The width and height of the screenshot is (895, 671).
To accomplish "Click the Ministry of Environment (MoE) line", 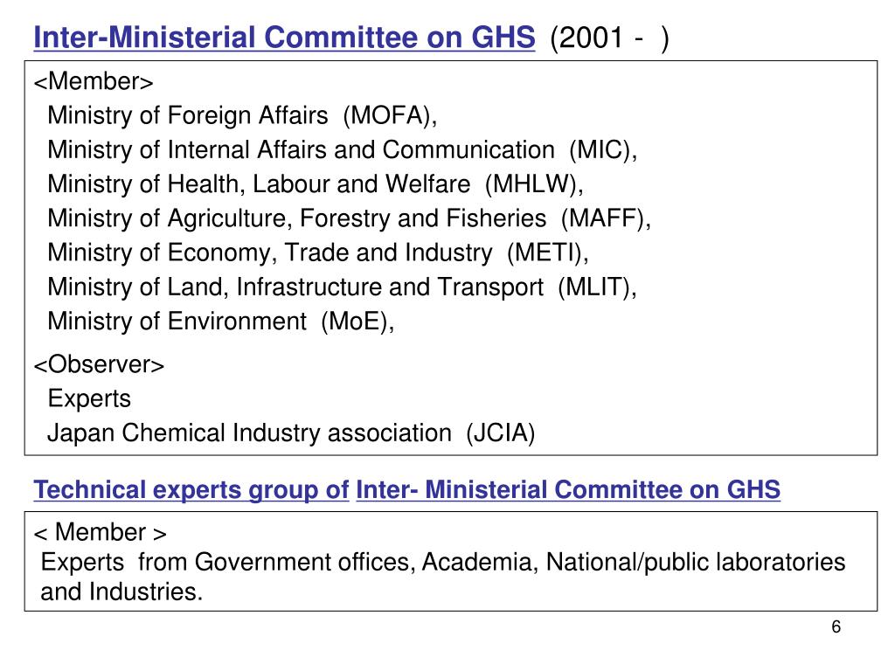I will [221, 322].
